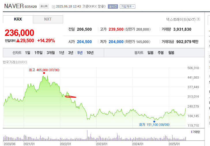The width and height of the screenshot is (210, 146).
Task: Click the 고가 value 239,500
Action: [x=116, y=29]
